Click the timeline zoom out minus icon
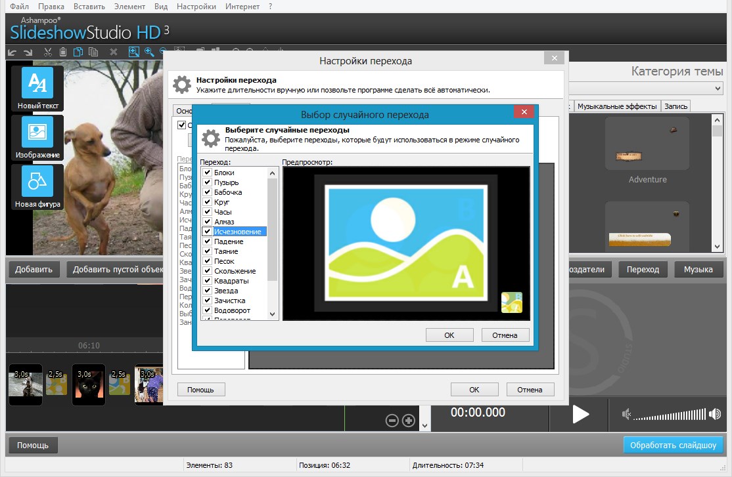The image size is (732, 477). [392, 420]
